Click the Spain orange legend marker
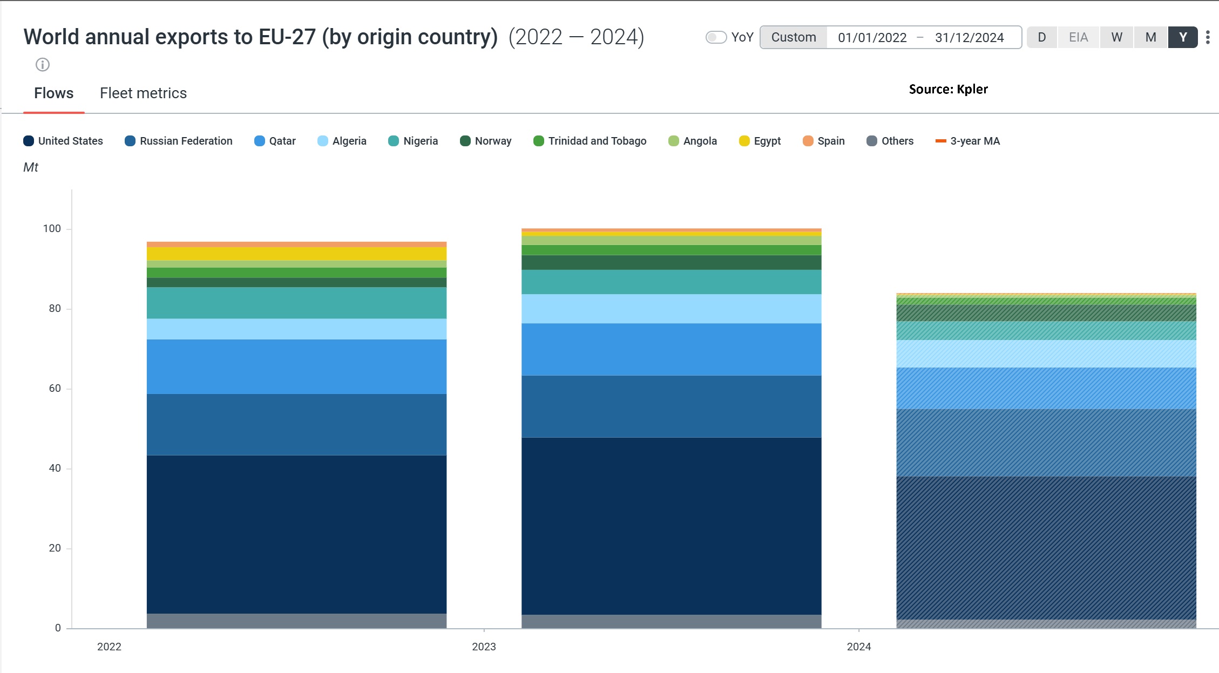 [808, 141]
